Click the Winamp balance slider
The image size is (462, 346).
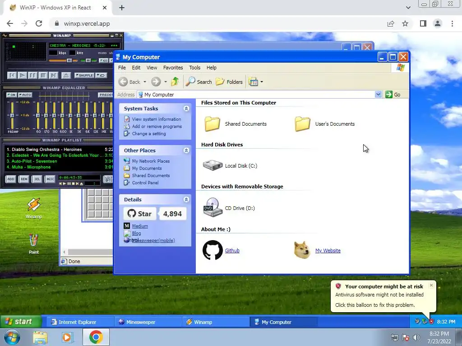(x=88, y=61)
